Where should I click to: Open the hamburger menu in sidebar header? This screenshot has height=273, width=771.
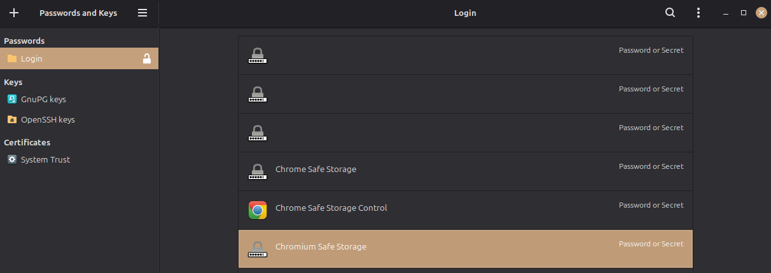[x=142, y=13]
